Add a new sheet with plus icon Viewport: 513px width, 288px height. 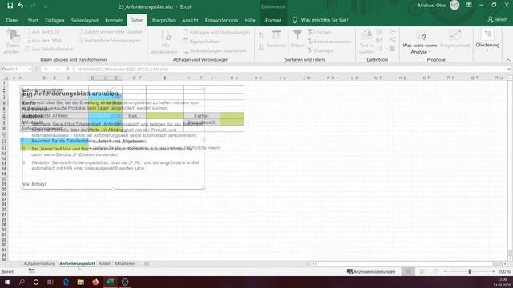[x=147, y=263]
